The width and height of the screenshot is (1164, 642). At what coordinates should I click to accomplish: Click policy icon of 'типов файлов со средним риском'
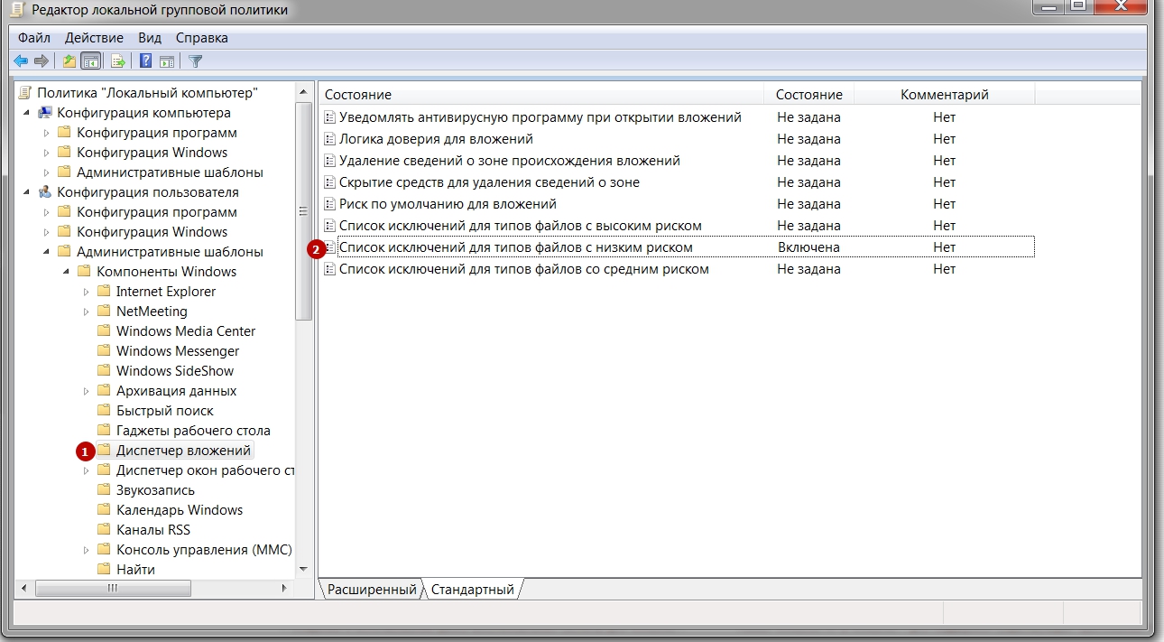[330, 269]
